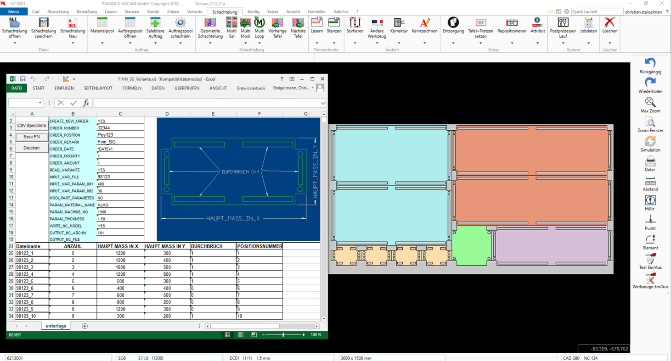The height and width of the screenshot is (361, 671).
Task: Click the Schachtelung öffnen icon
Action: [15, 22]
